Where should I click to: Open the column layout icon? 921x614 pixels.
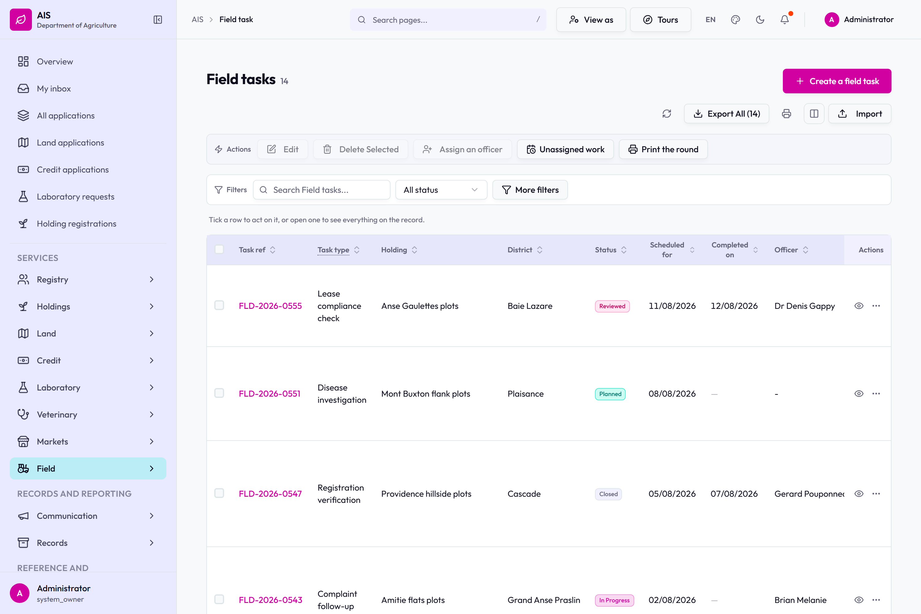(x=814, y=114)
